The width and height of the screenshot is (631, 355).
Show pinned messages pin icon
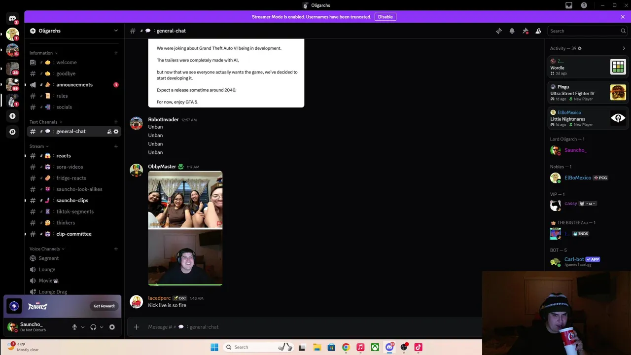[525, 31]
